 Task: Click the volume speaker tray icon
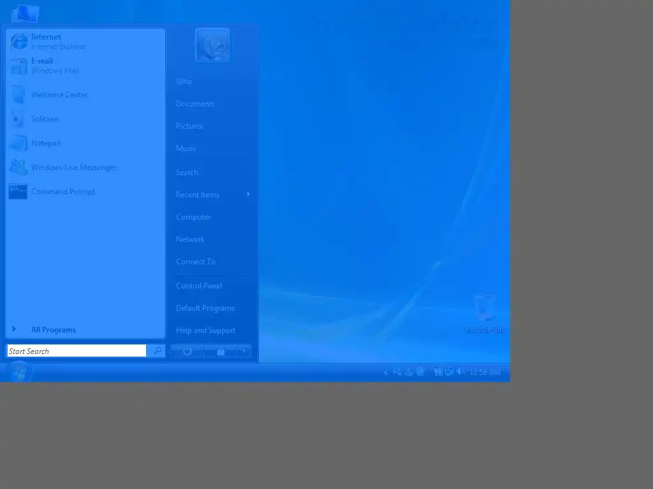coord(460,372)
